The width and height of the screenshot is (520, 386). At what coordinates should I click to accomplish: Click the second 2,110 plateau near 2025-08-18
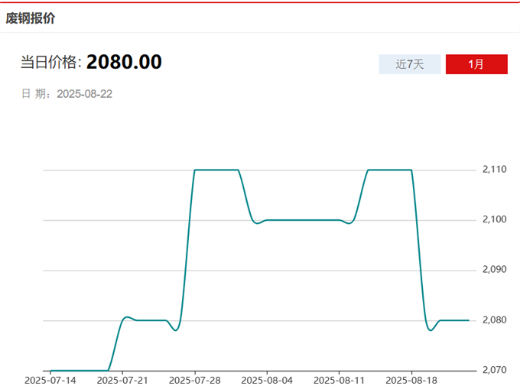[x=390, y=170]
